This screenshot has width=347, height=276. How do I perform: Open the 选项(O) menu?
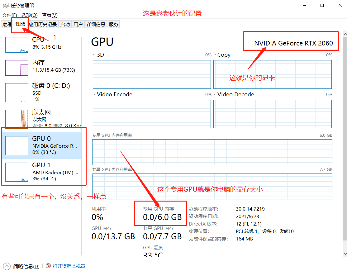[29, 15]
